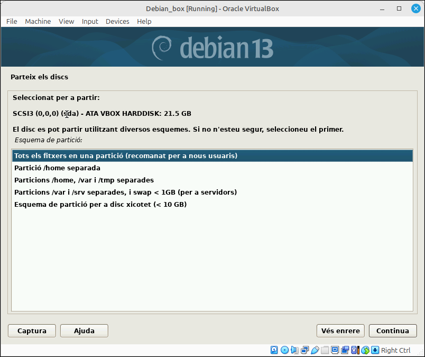The height and width of the screenshot is (357, 425).
Task: Click the shared folders status icon
Action: click(x=325, y=350)
